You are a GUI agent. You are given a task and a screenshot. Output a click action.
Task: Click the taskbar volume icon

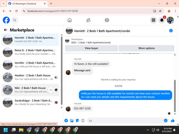tap(158, 130)
